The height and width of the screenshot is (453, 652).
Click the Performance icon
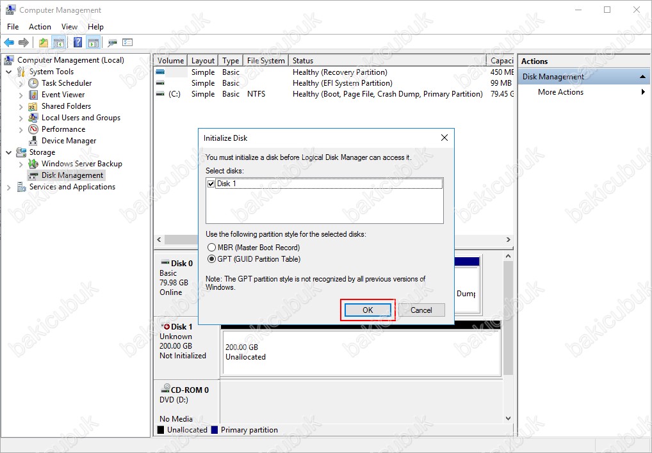tap(33, 129)
